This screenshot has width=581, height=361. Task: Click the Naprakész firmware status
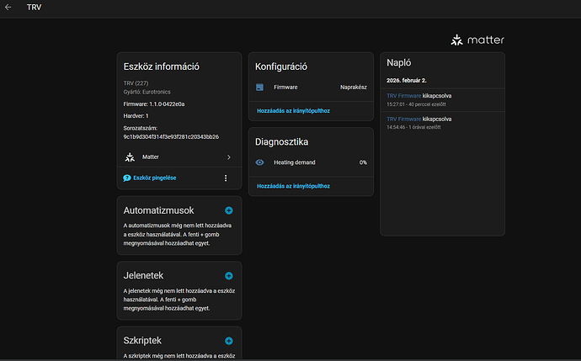click(x=353, y=87)
